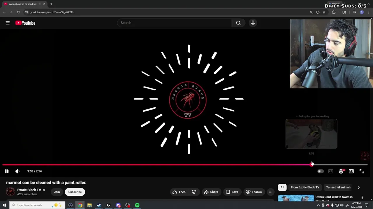Bookmark this page with the star
This screenshot has width=373, height=209.
point(324,12)
